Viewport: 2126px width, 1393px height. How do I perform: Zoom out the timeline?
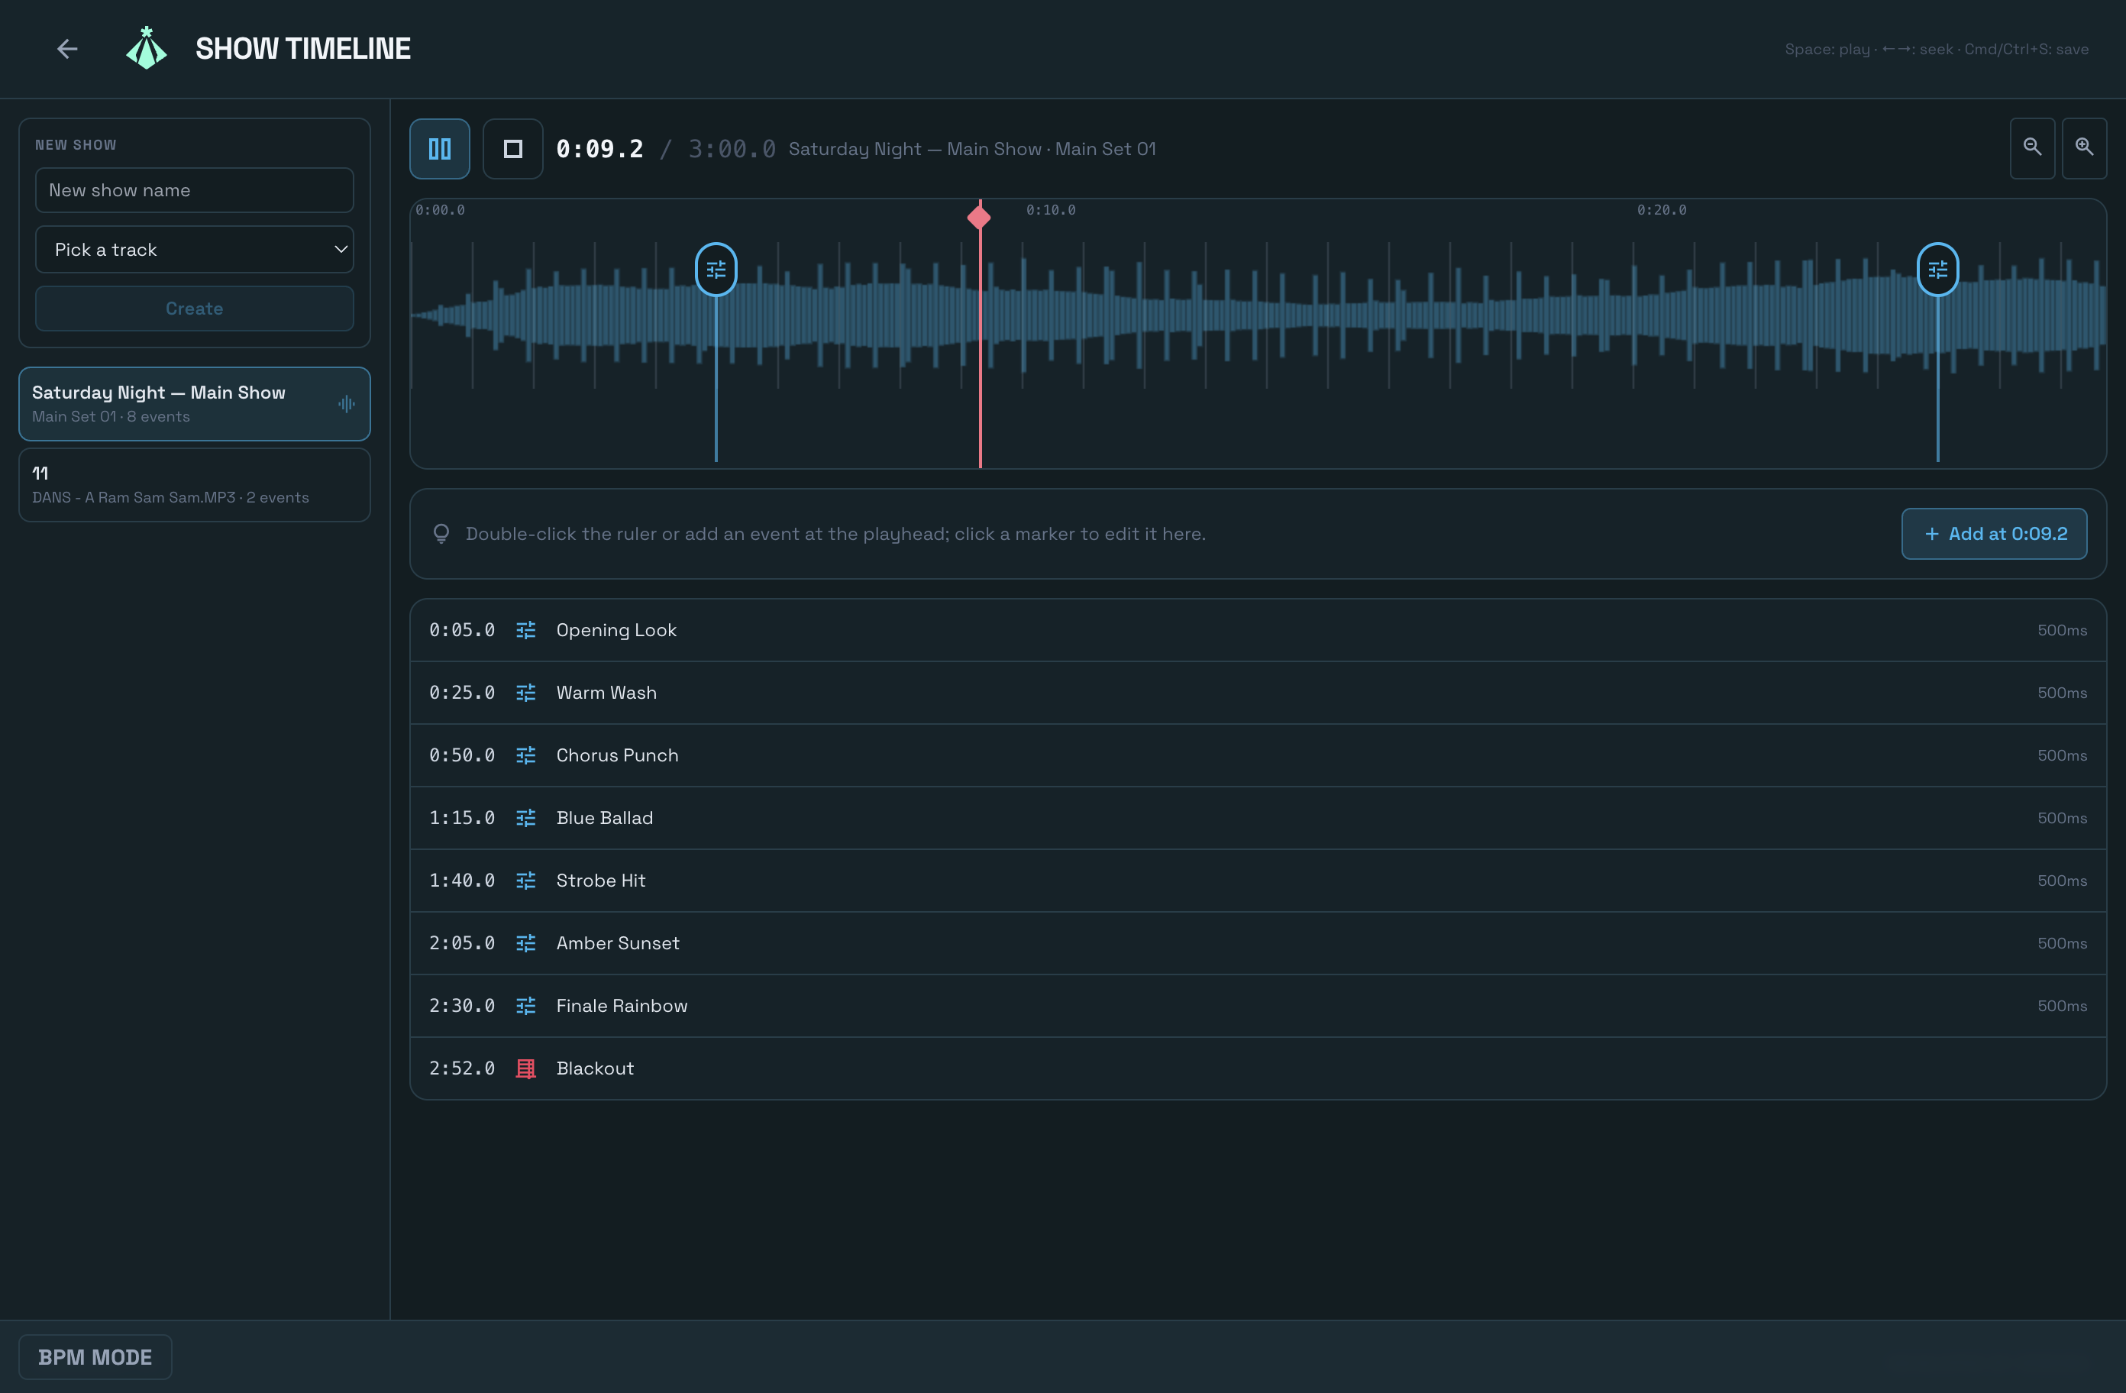pos(2032,147)
